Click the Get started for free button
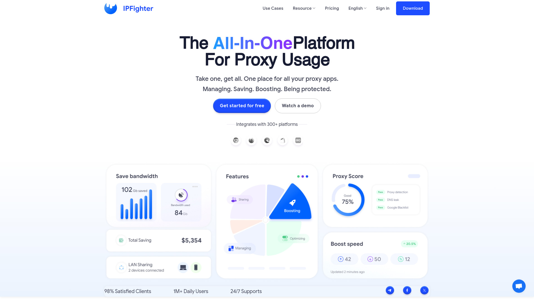This screenshot has height=300, width=534. click(x=242, y=106)
